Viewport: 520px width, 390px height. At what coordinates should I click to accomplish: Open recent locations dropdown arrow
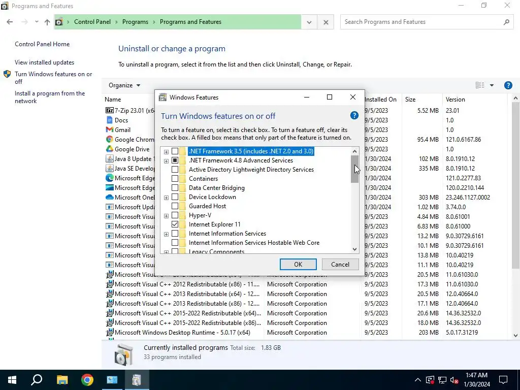36,22
